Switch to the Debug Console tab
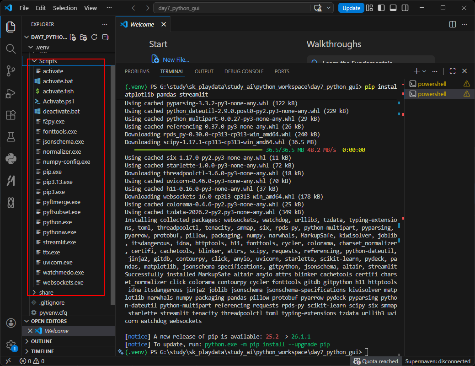The height and width of the screenshot is (366, 475). [244, 71]
